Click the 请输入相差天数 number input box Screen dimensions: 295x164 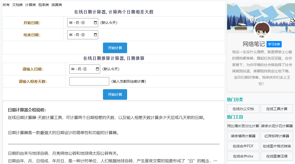coord(89,81)
